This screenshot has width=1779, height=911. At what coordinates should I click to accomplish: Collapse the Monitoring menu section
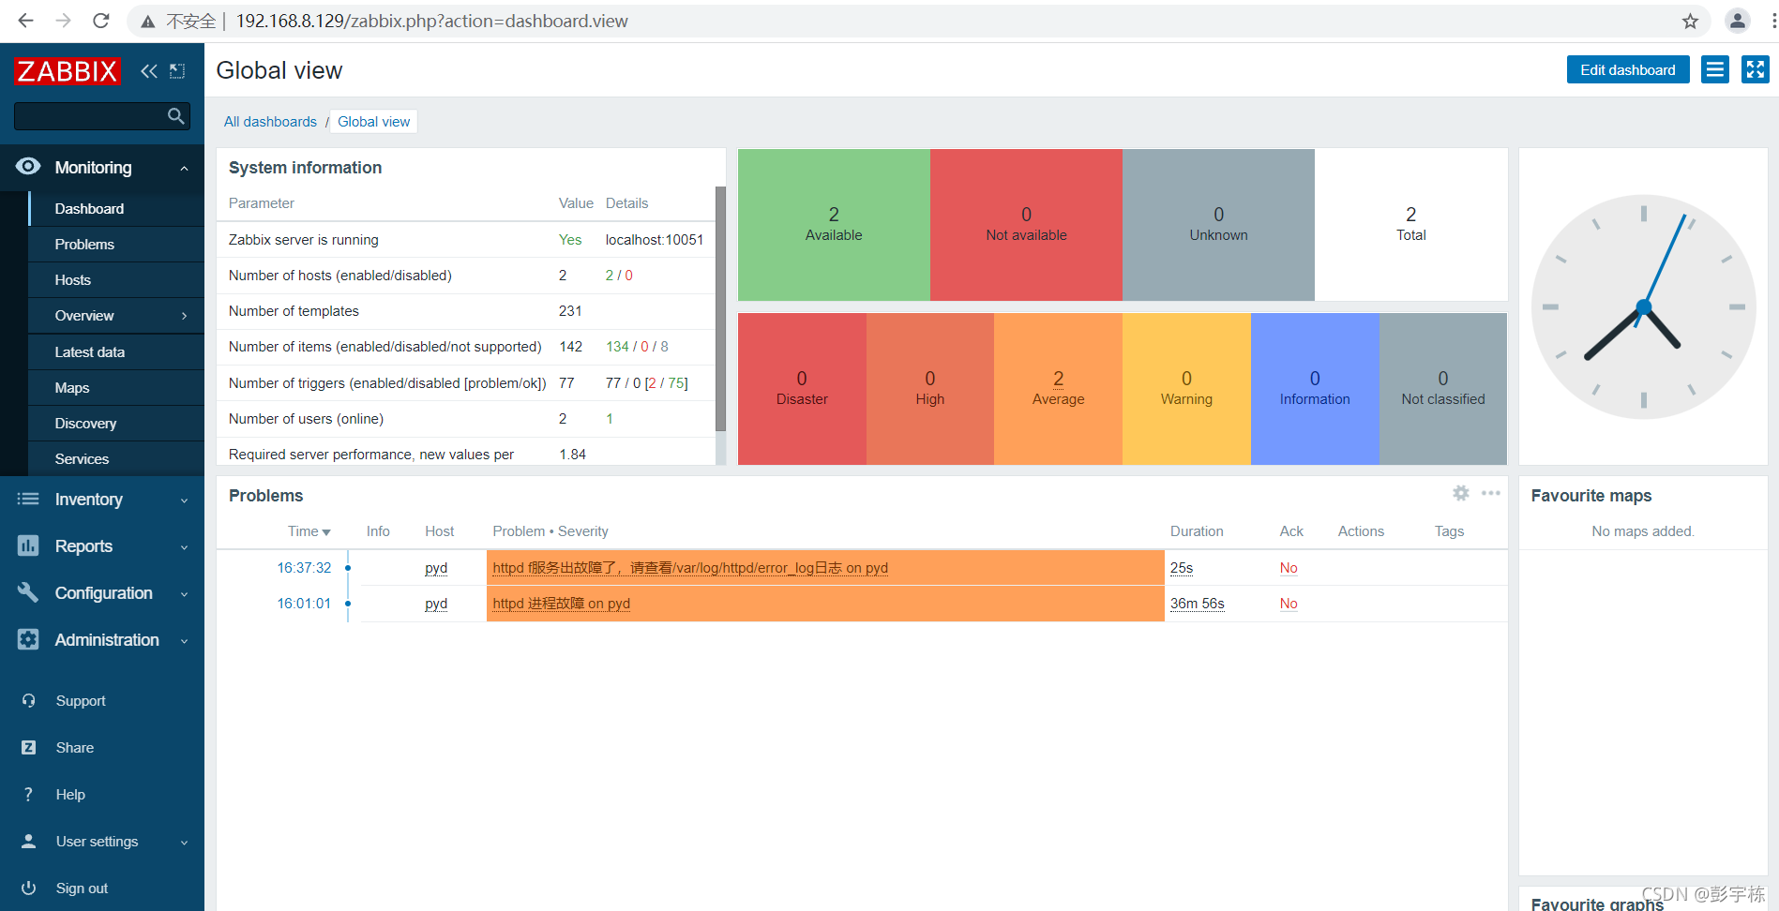pyautogui.click(x=184, y=169)
